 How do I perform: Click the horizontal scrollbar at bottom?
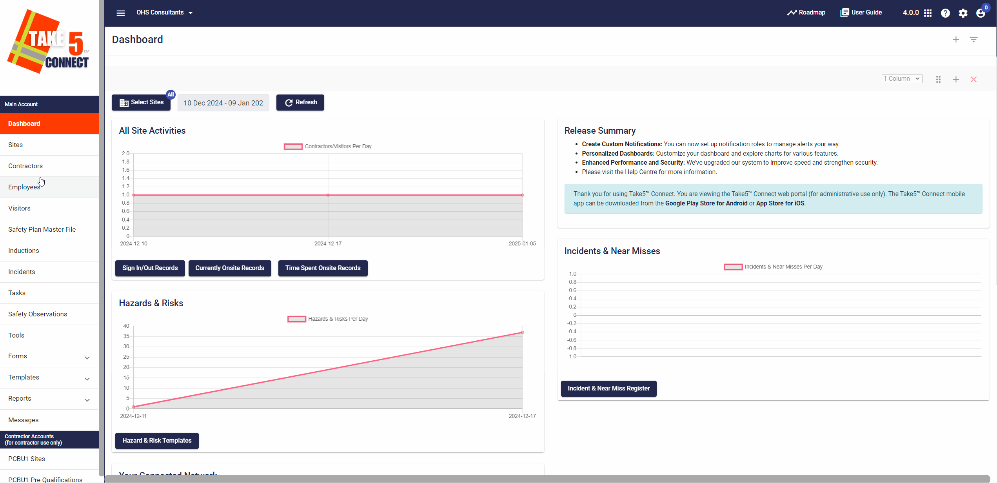[547, 479]
